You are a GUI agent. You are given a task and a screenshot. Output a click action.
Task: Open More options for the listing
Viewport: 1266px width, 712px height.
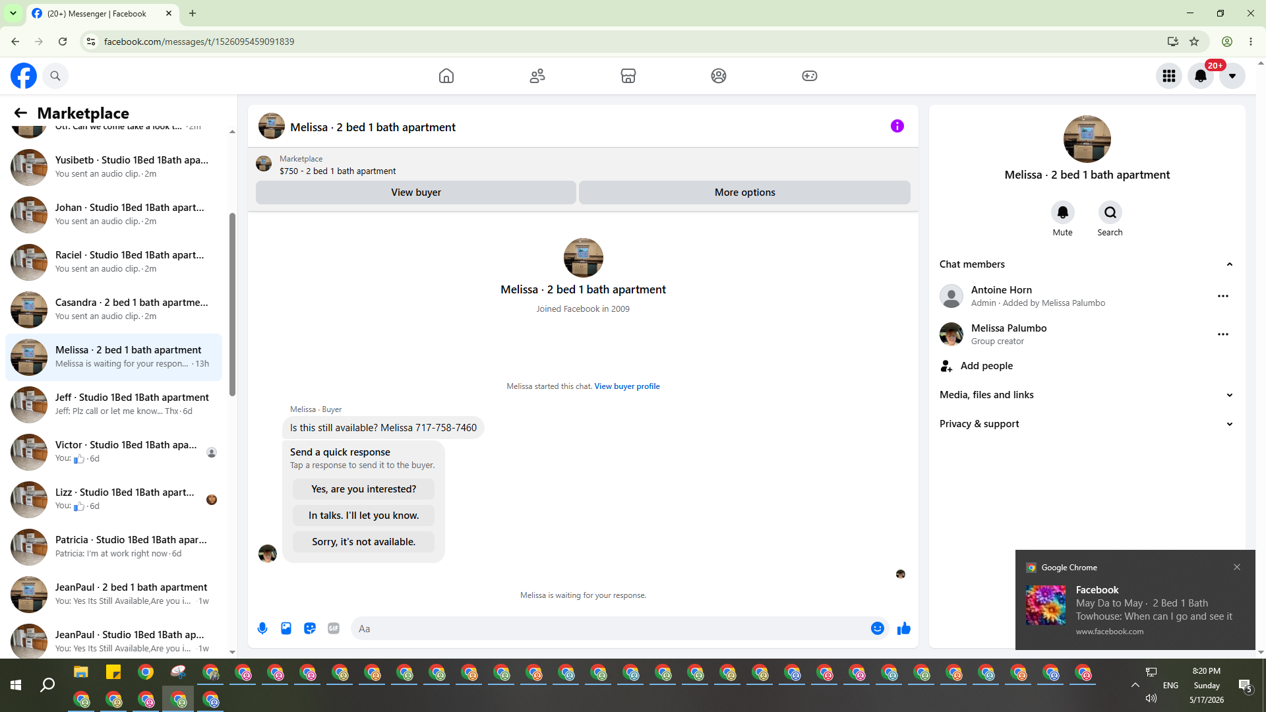pyautogui.click(x=745, y=193)
